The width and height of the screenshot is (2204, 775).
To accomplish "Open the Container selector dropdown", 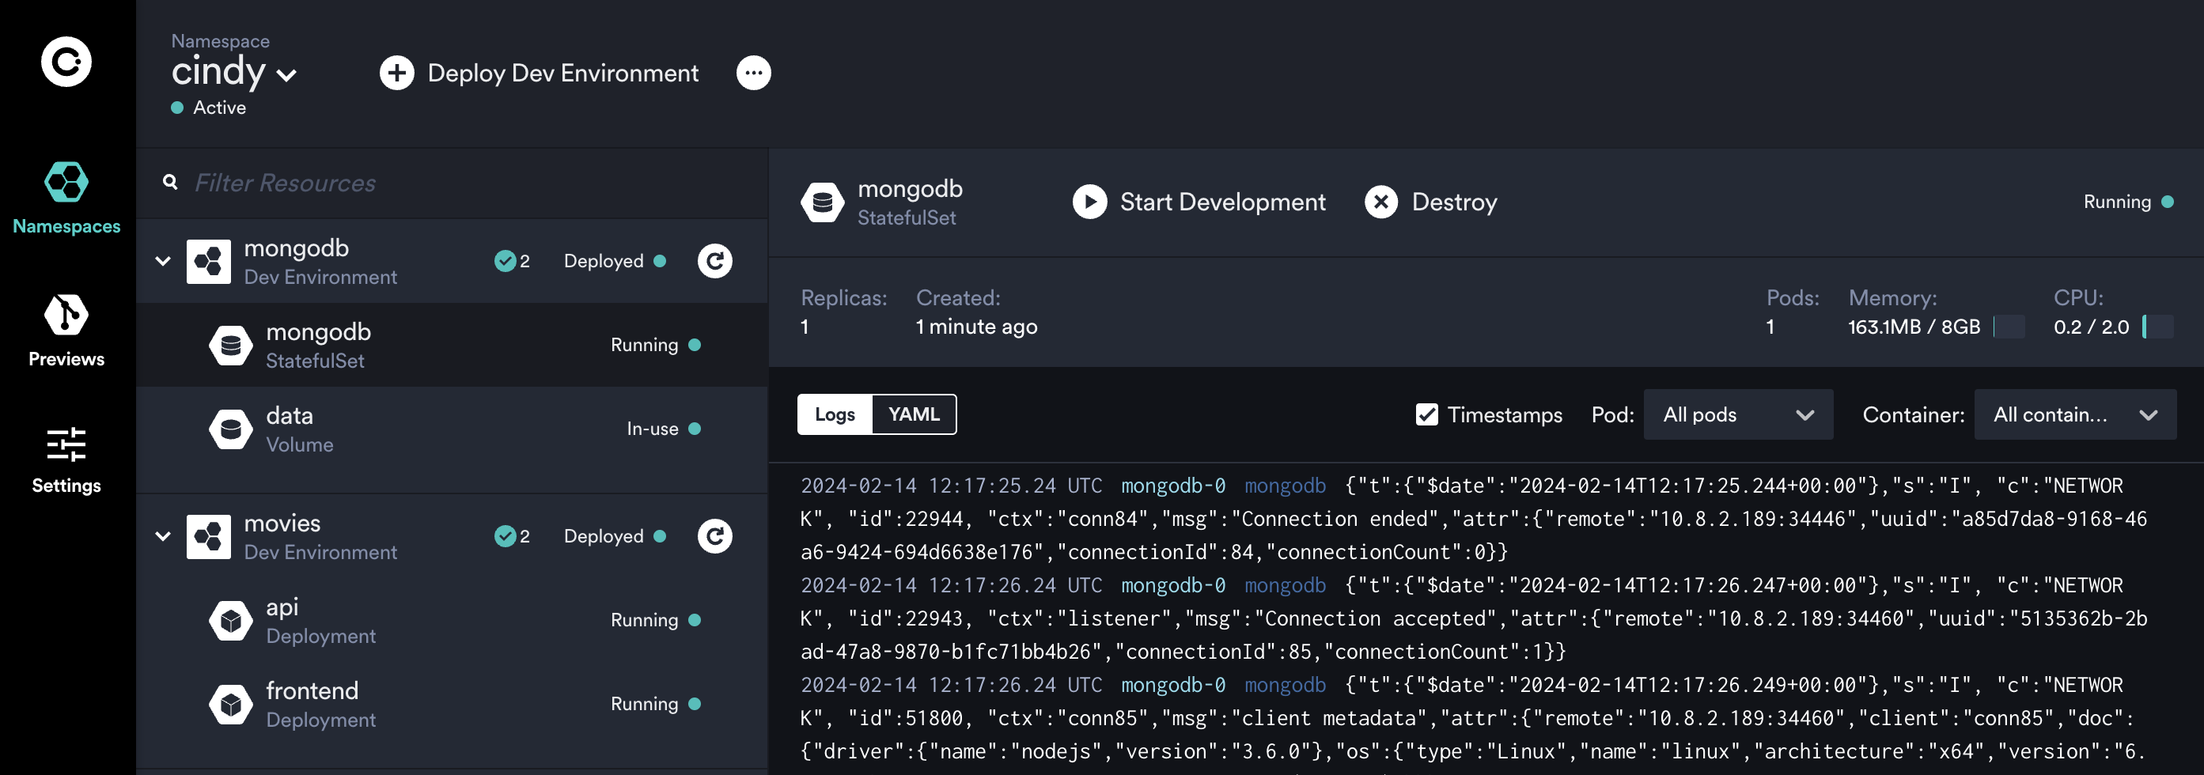I will tap(2075, 415).
